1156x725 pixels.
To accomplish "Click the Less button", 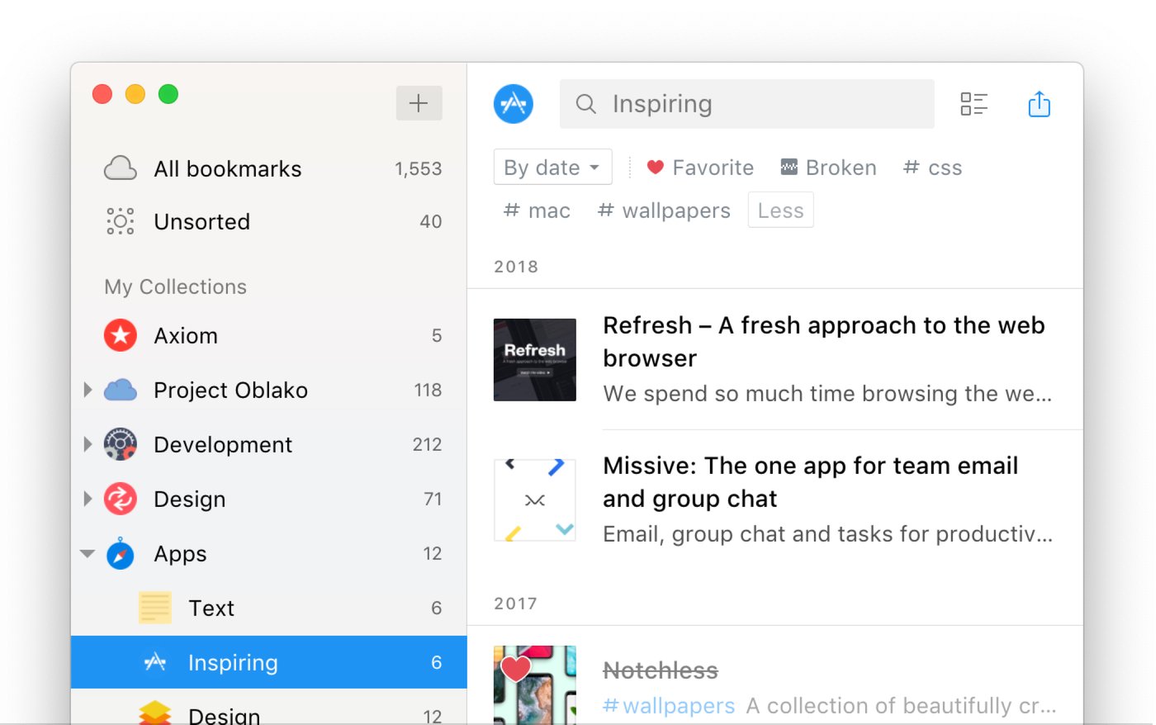I will point(780,210).
